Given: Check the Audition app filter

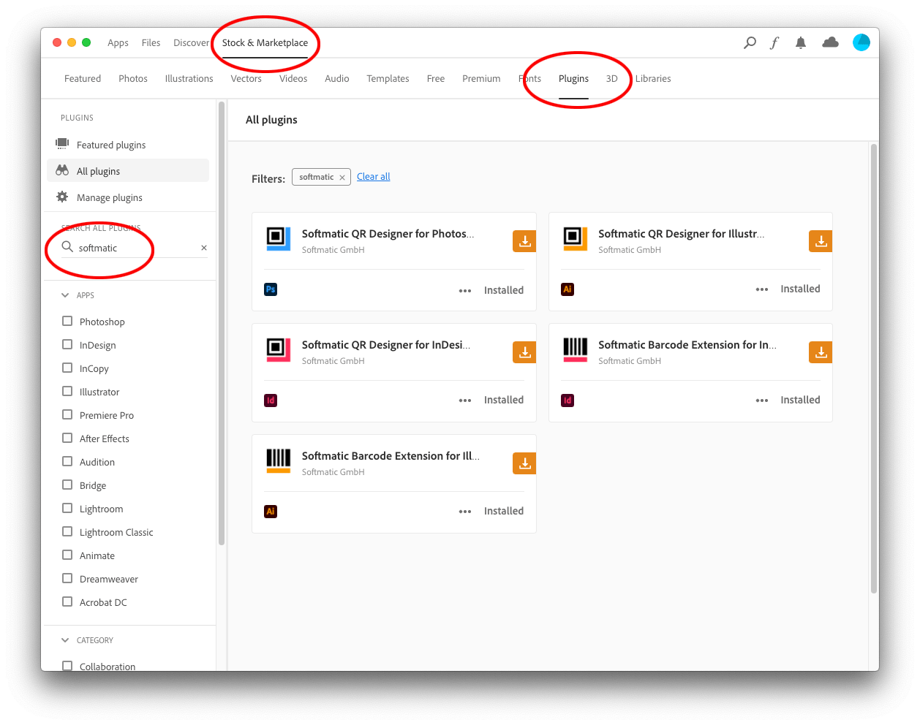Looking at the screenshot, I should pyautogui.click(x=67, y=461).
